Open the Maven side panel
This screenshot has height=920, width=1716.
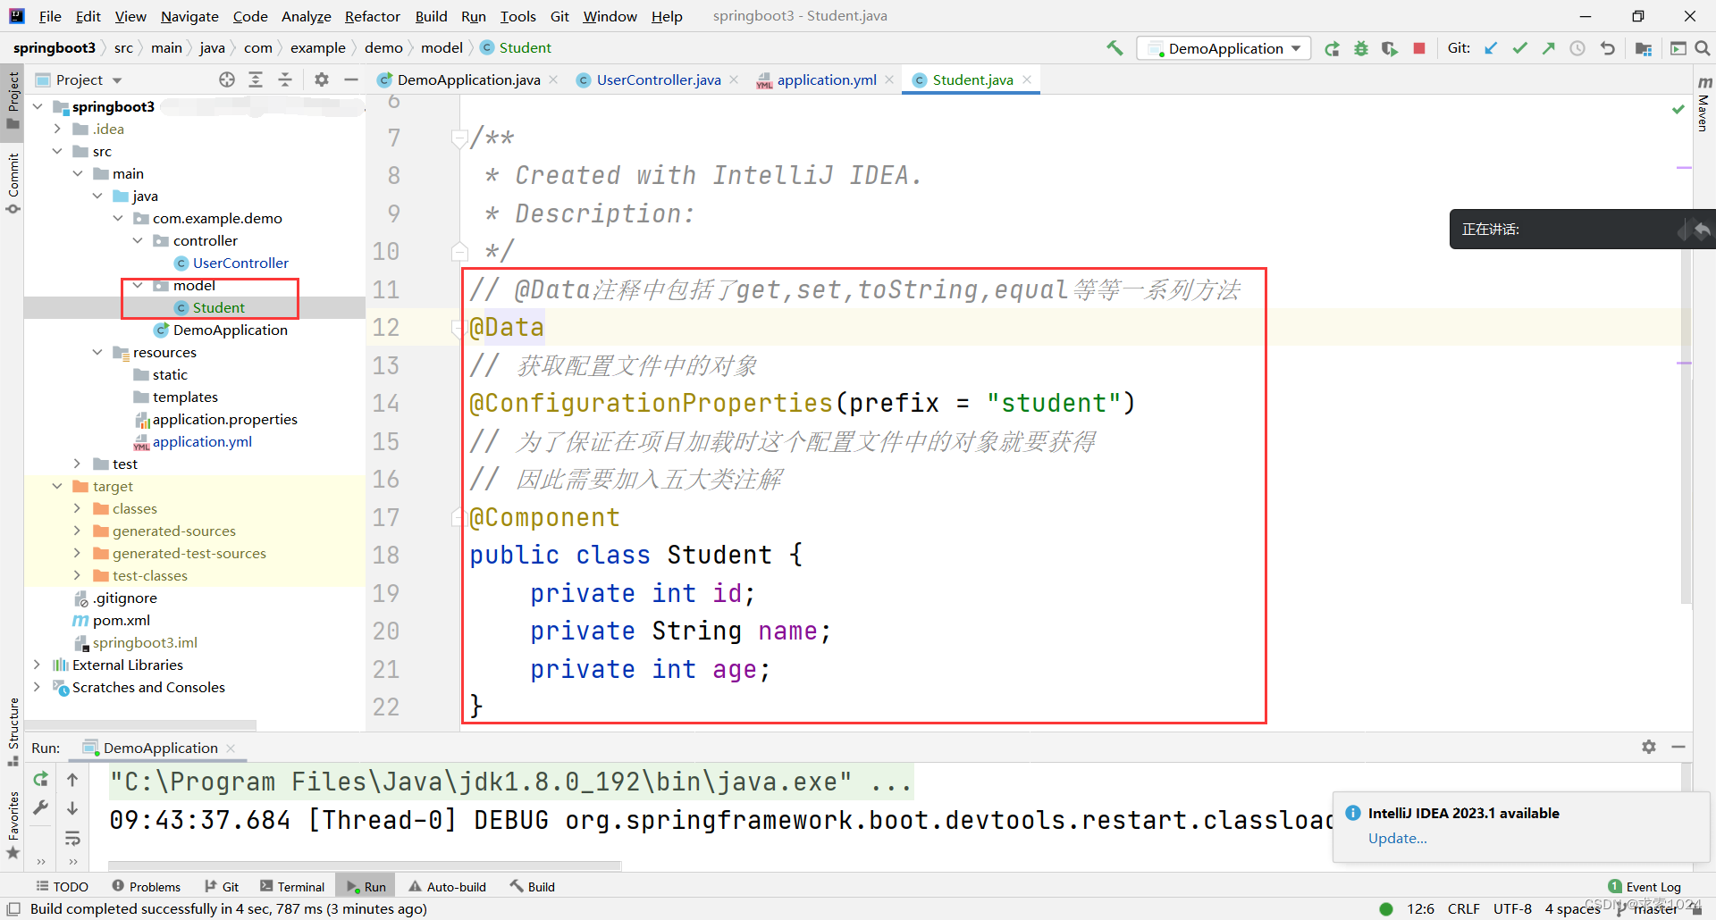coord(1703,104)
